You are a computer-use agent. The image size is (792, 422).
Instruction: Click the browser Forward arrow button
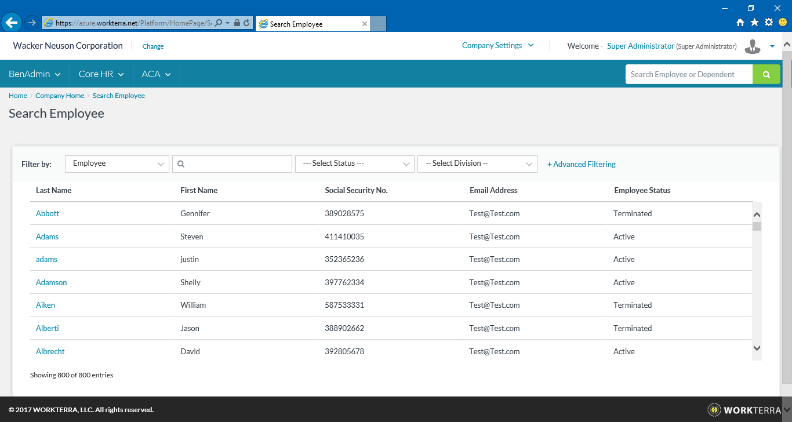pyautogui.click(x=32, y=23)
